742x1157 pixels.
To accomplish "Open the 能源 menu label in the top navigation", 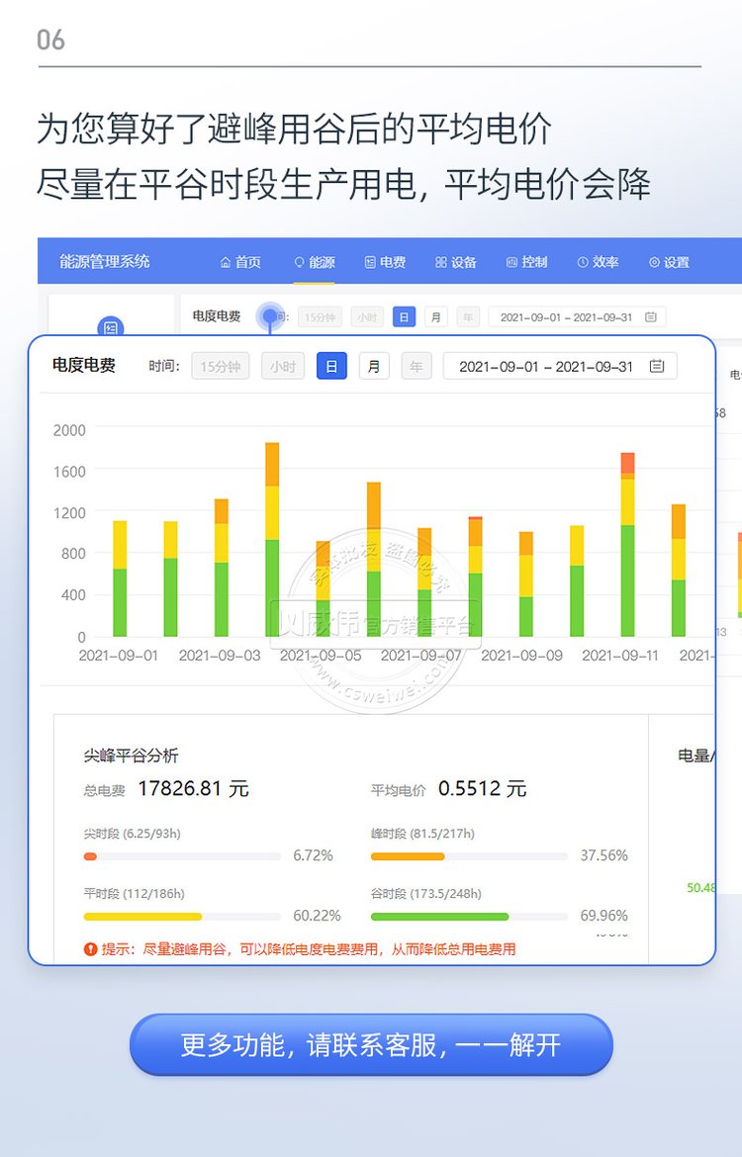I will pyautogui.click(x=322, y=262).
